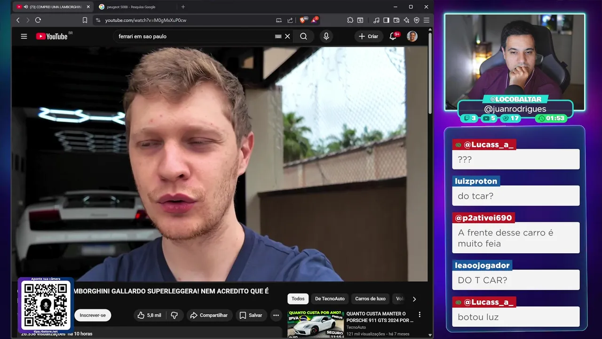This screenshot has height=339, width=602.
Task: Click the scrollbar down arrow
Action: coord(430,335)
